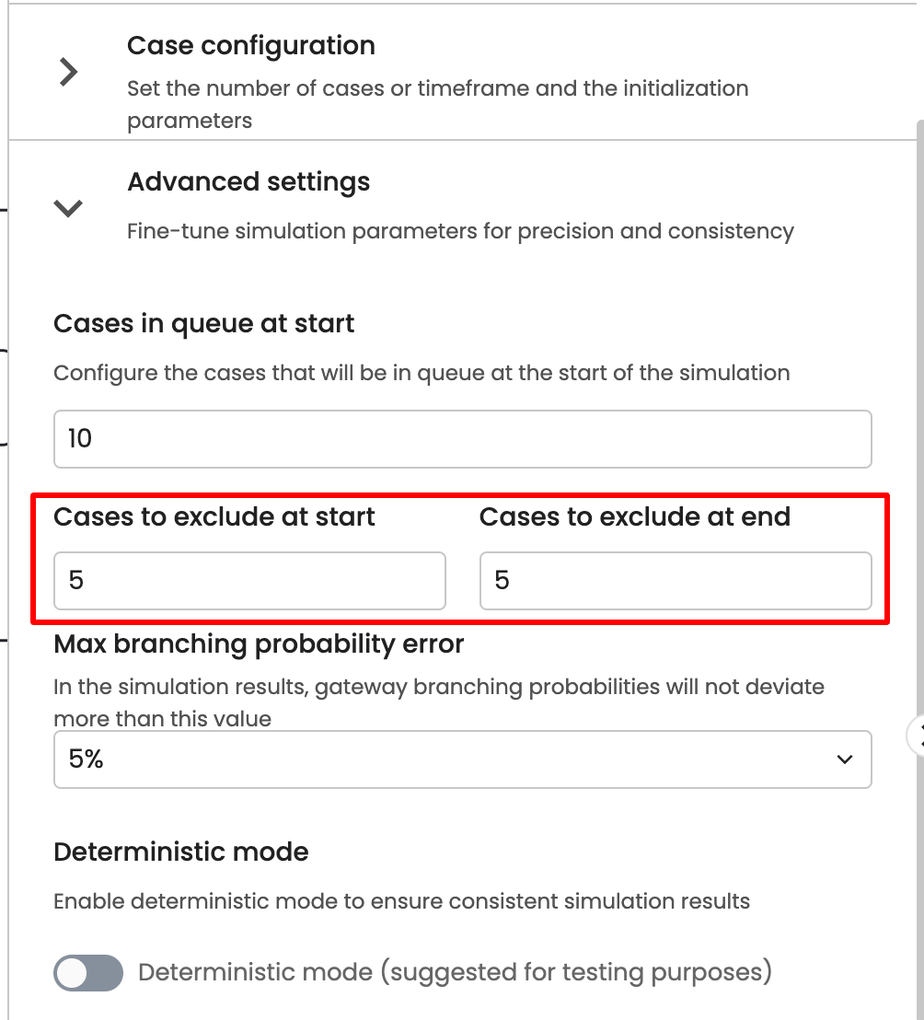Click the arrow in the 5% dropdown

(x=843, y=759)
